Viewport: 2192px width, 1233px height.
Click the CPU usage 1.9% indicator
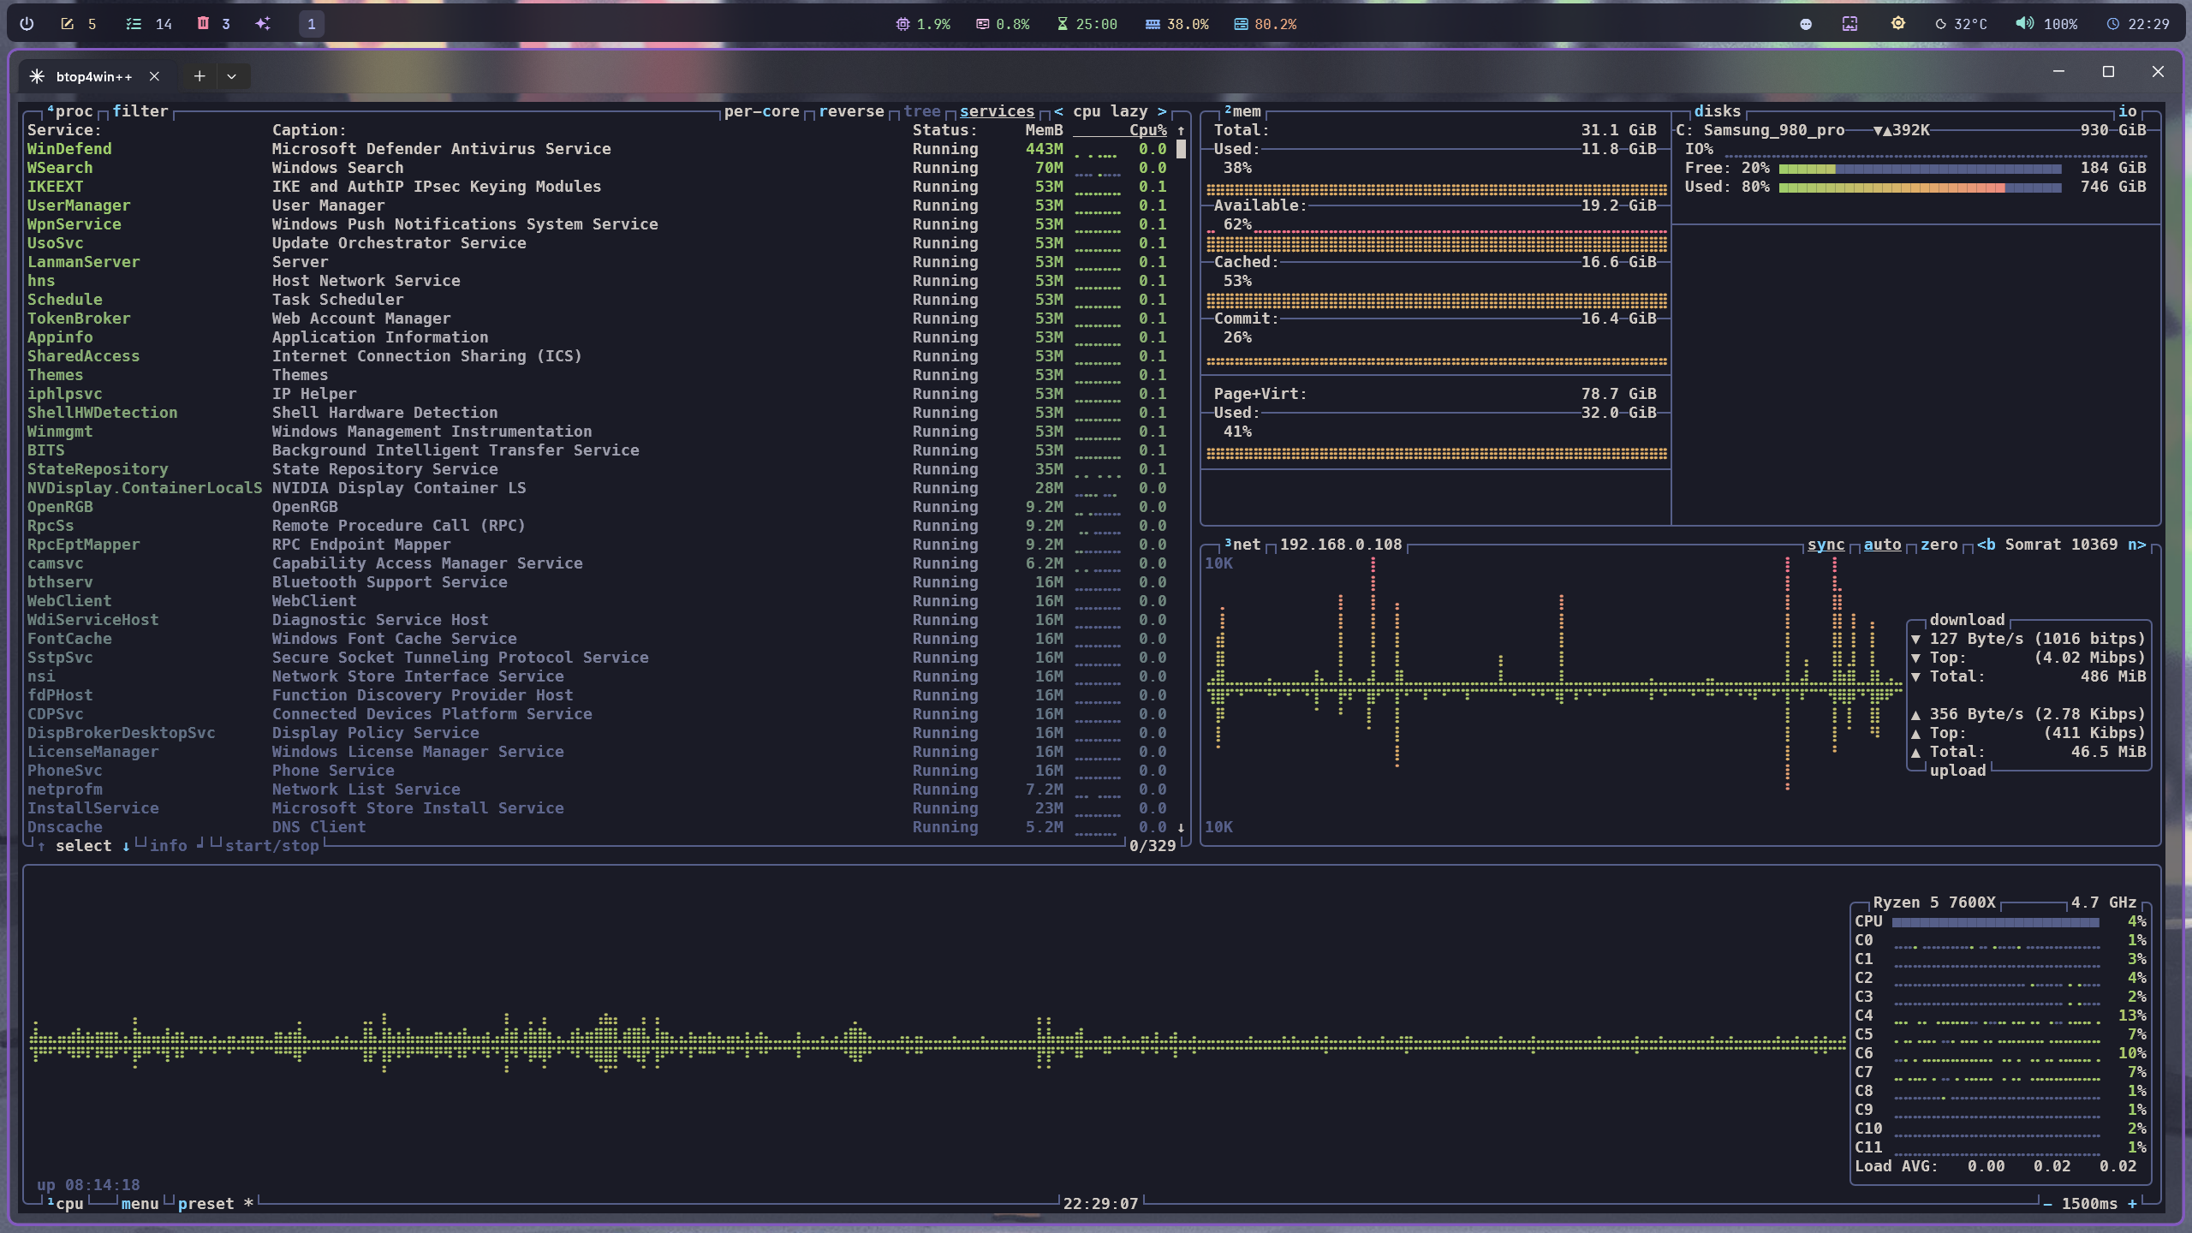pos(923,24)
